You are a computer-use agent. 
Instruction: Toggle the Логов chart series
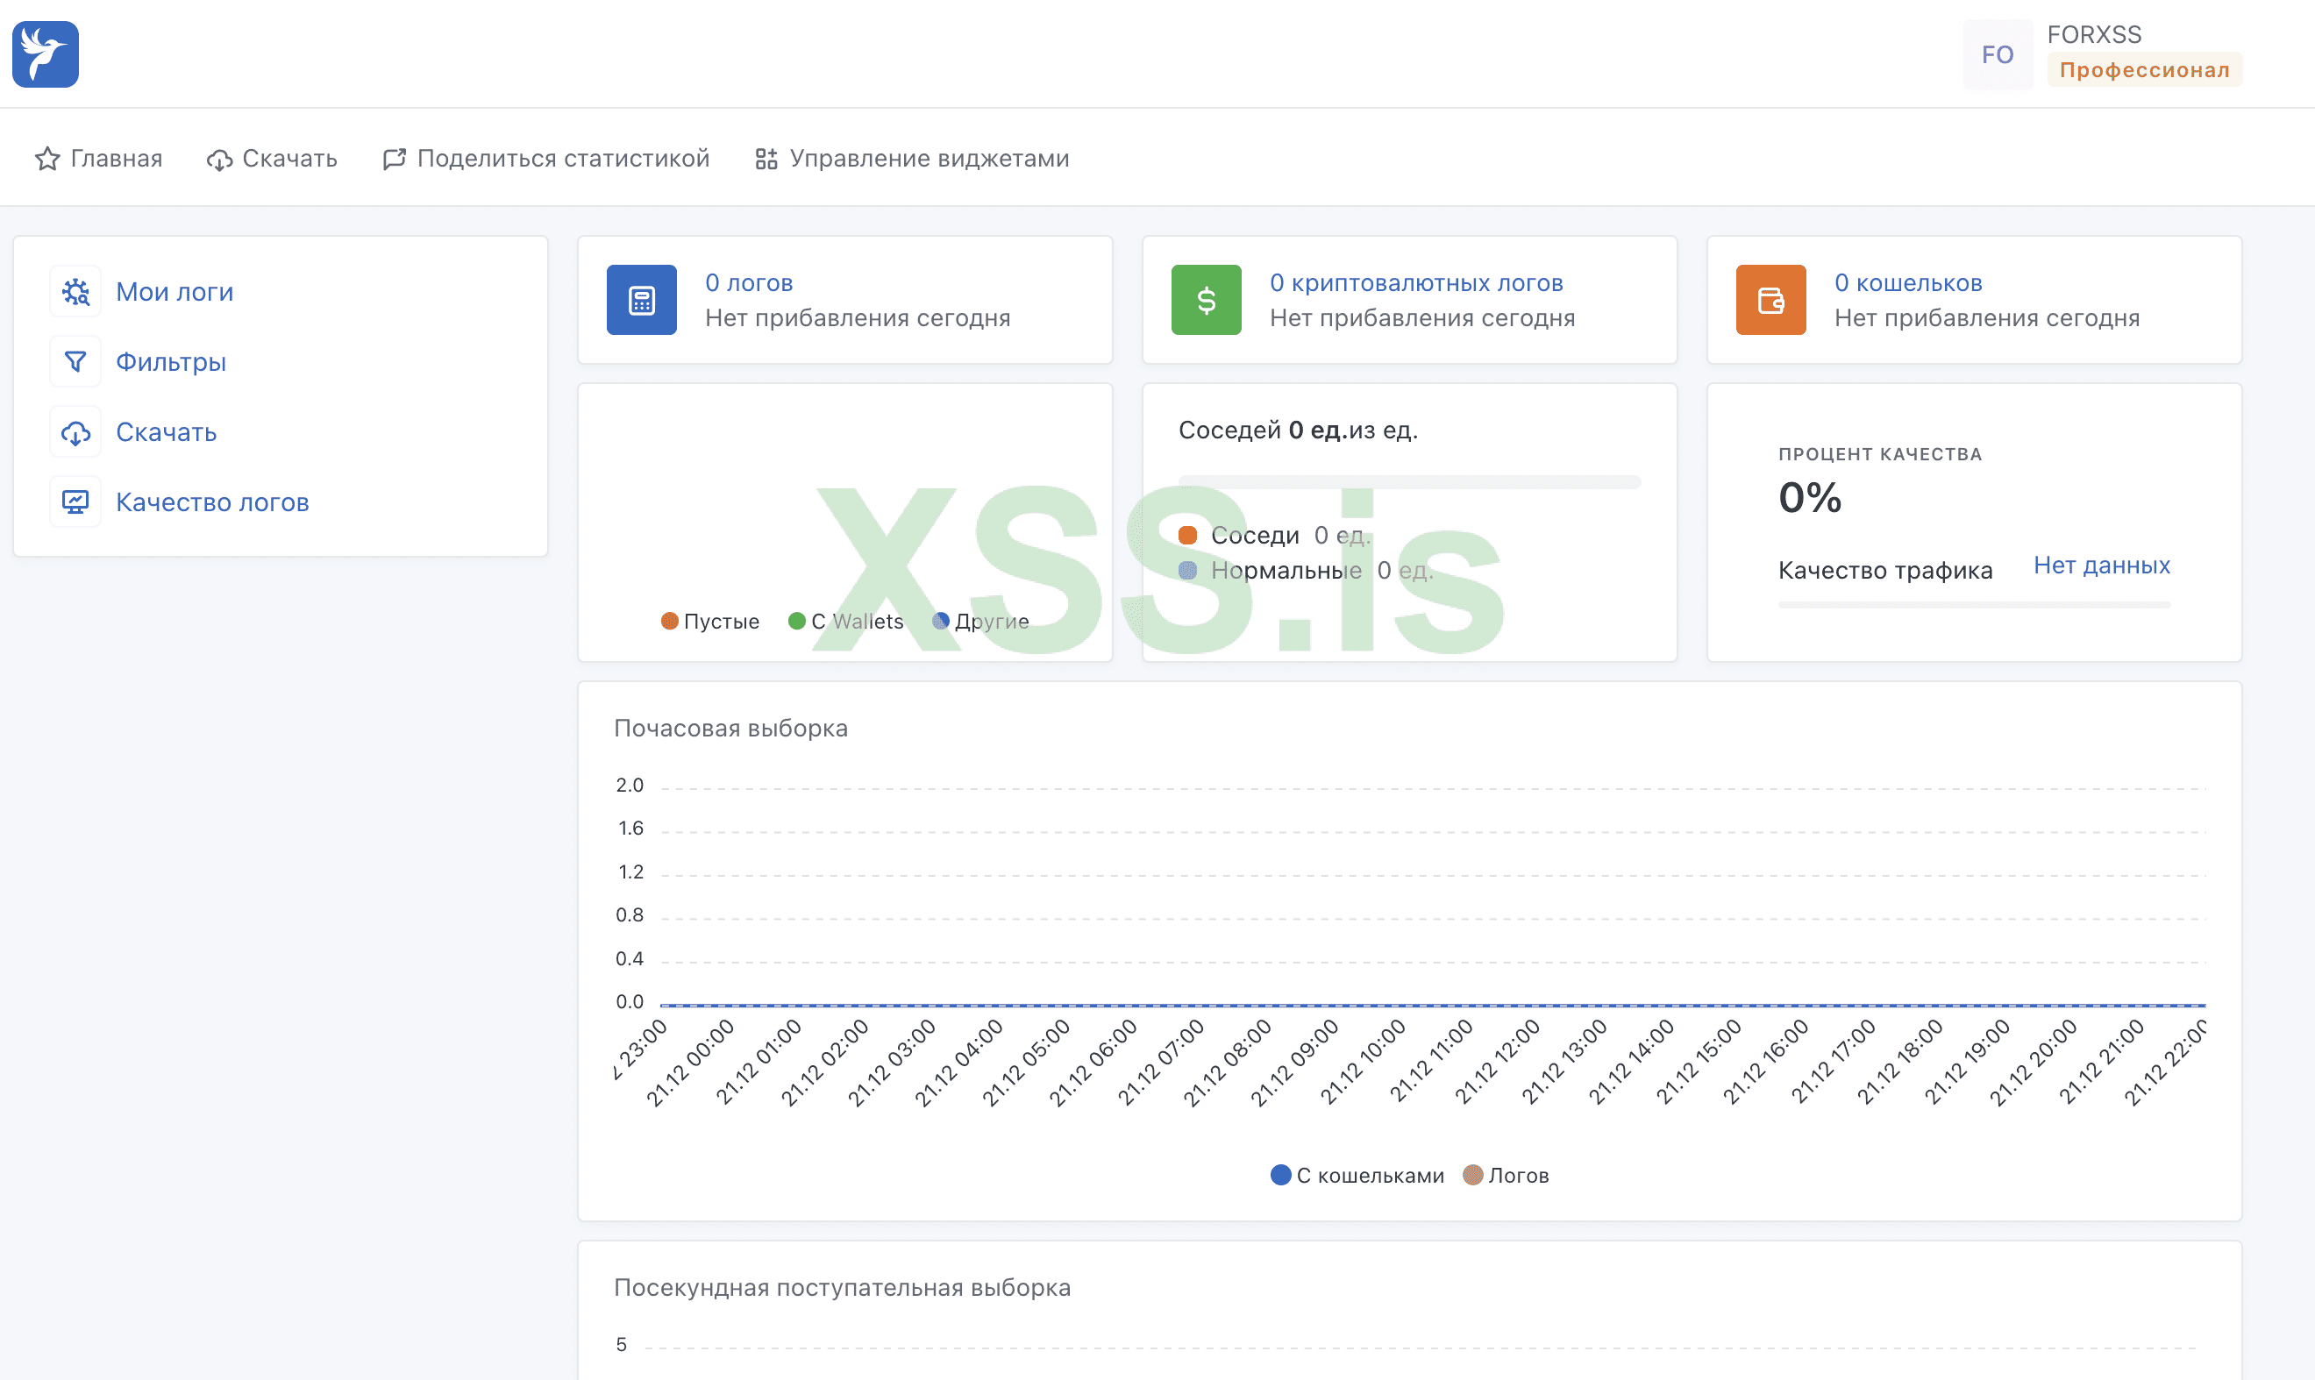coord(1506,1176)
